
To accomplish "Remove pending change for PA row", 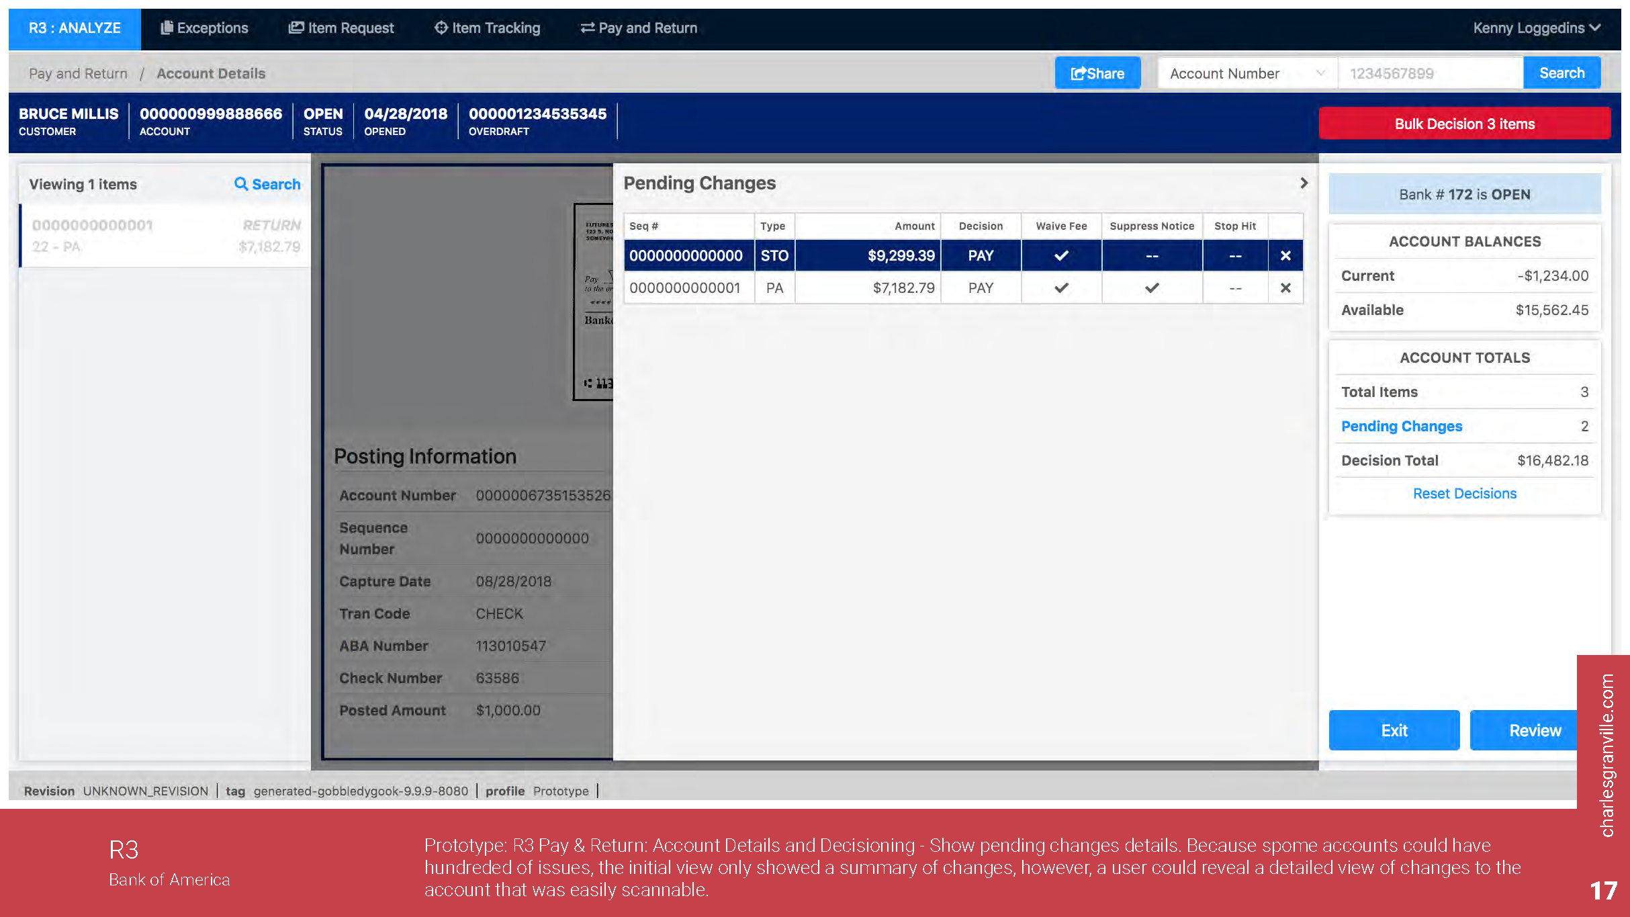I will [1285, 288].
